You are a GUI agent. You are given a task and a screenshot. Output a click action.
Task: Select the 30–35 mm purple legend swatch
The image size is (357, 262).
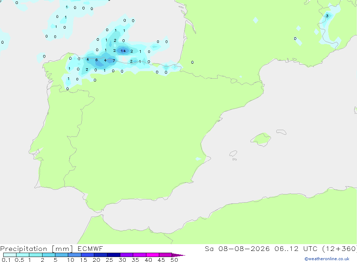127,255
